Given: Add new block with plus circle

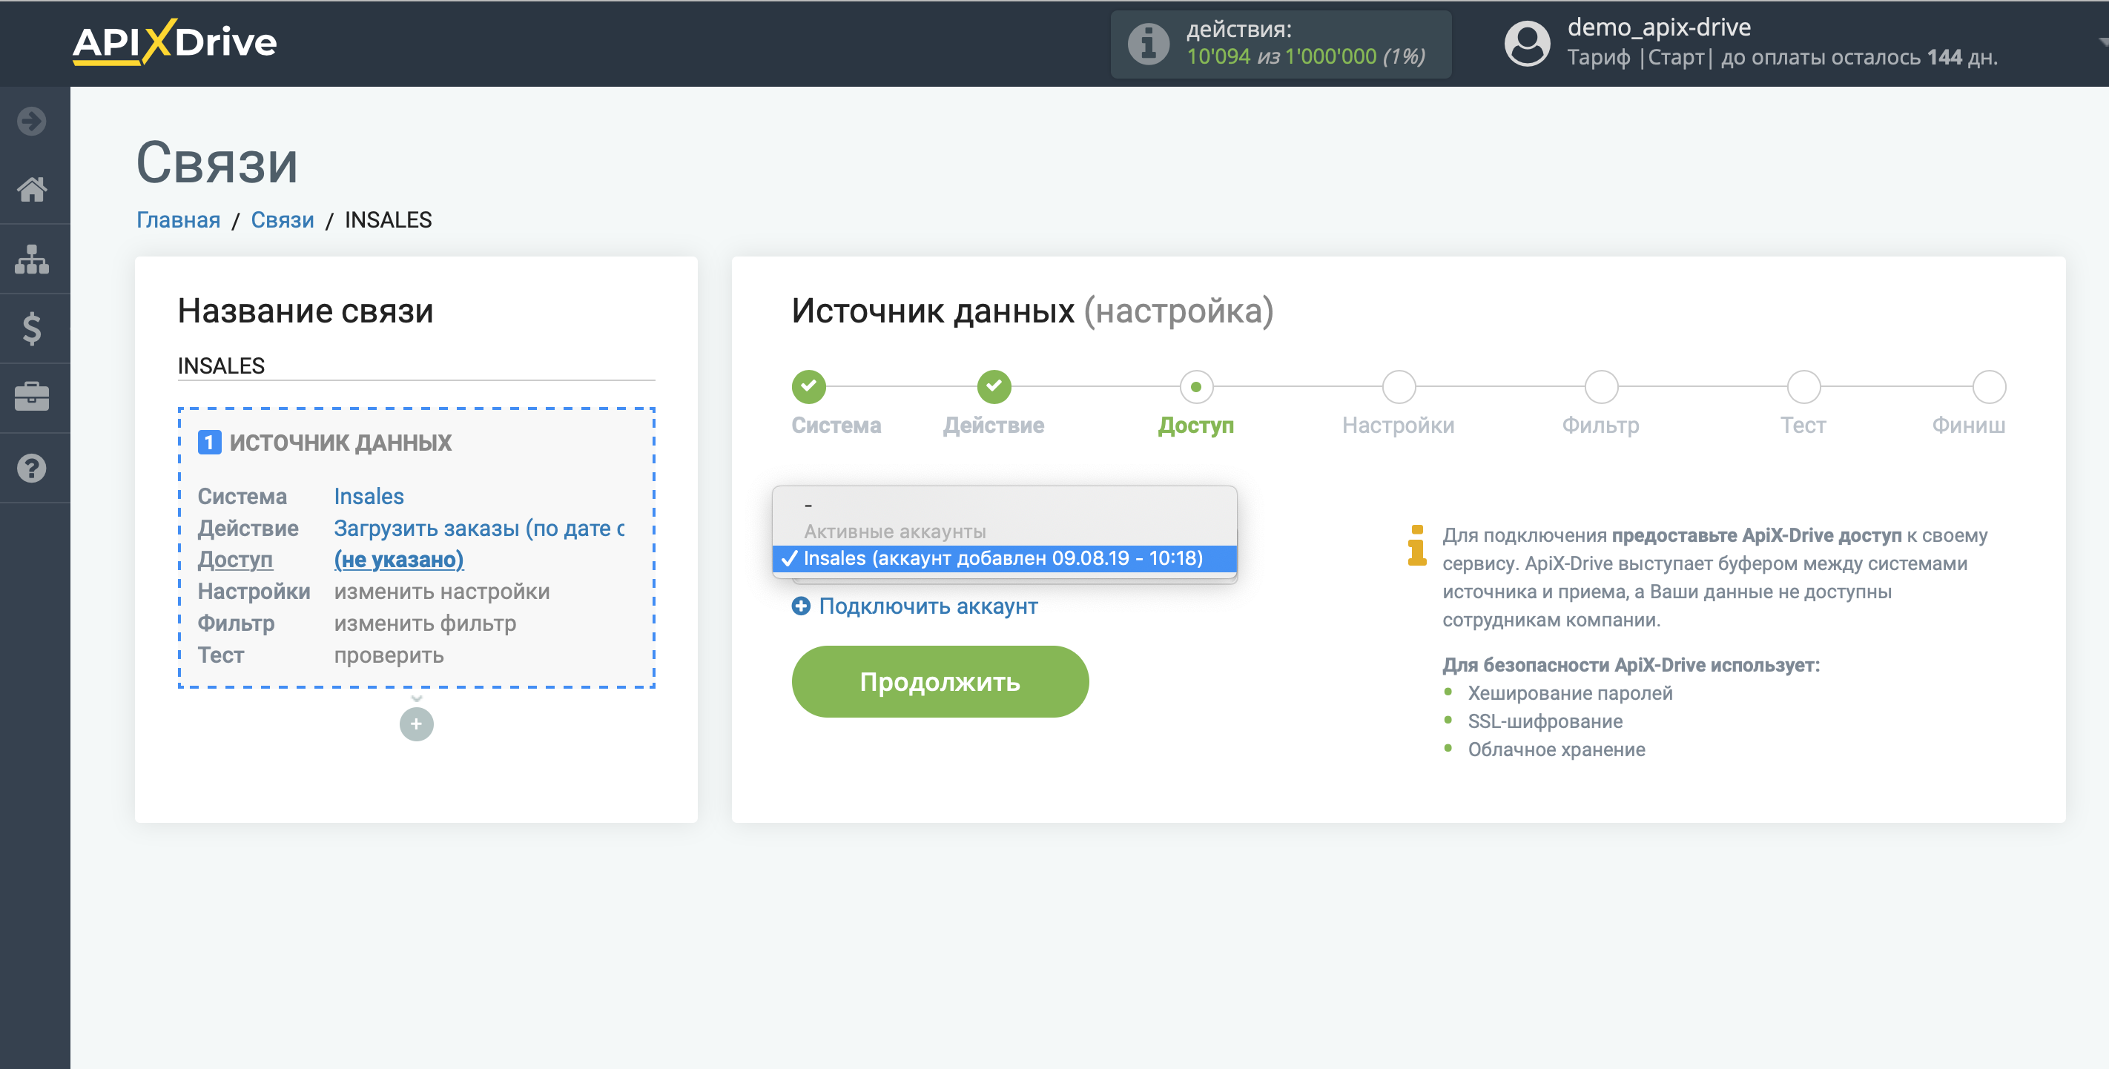Looking at the screenshot, I should (417, 724).
